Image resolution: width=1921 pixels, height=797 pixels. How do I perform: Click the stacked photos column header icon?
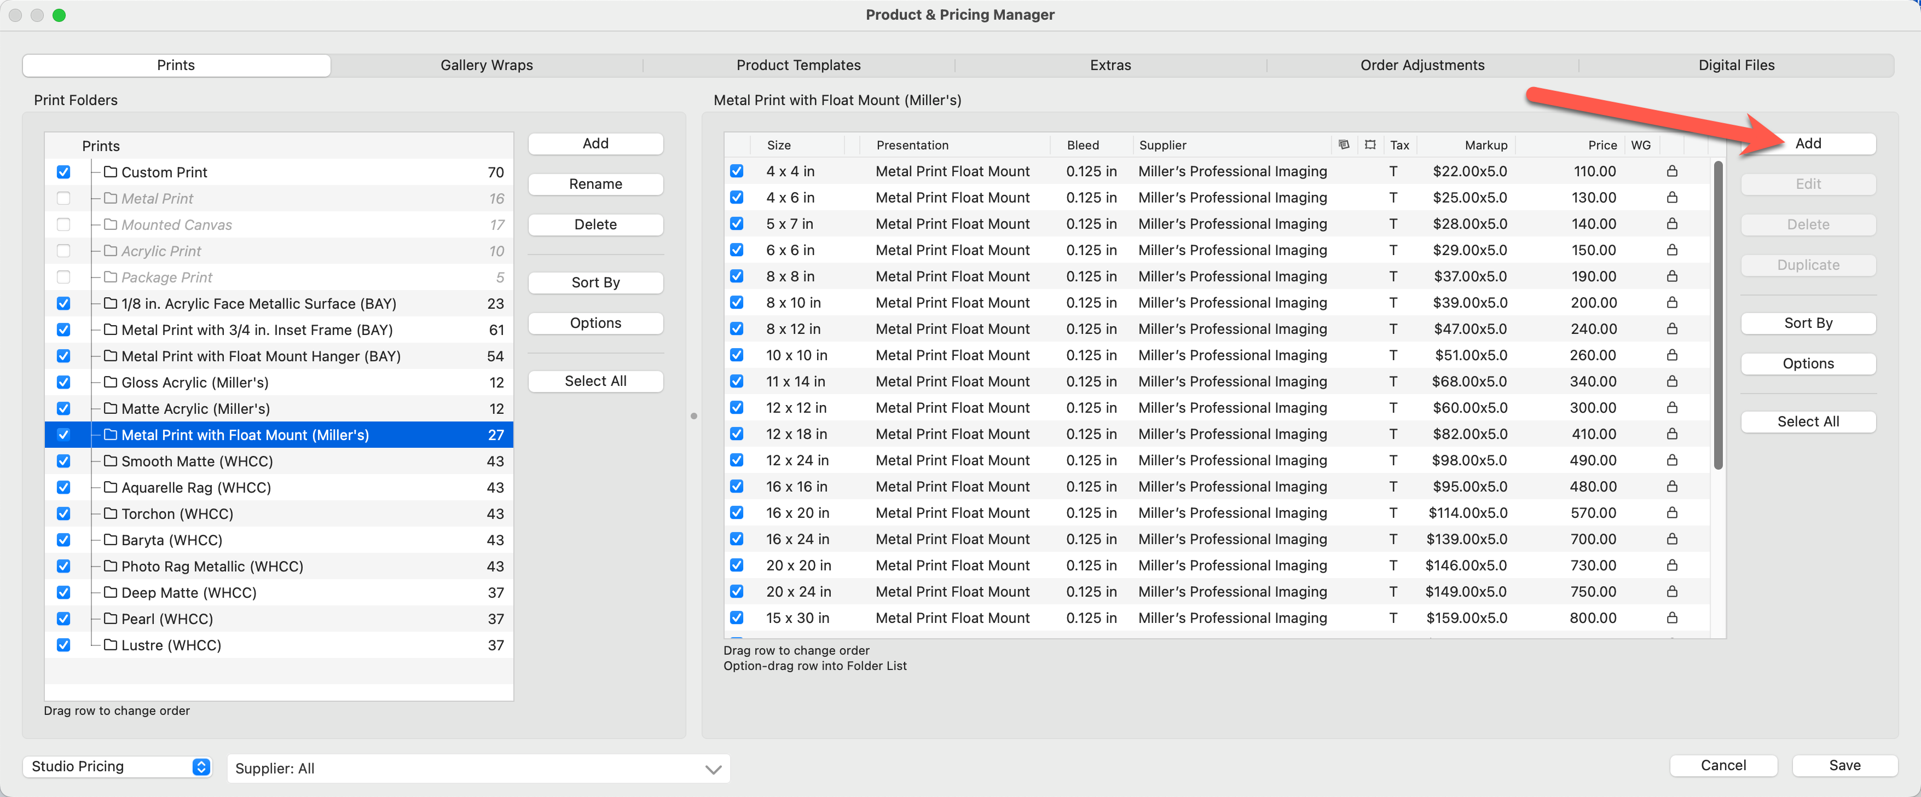pyautogui.click(x=1344, y=145)
